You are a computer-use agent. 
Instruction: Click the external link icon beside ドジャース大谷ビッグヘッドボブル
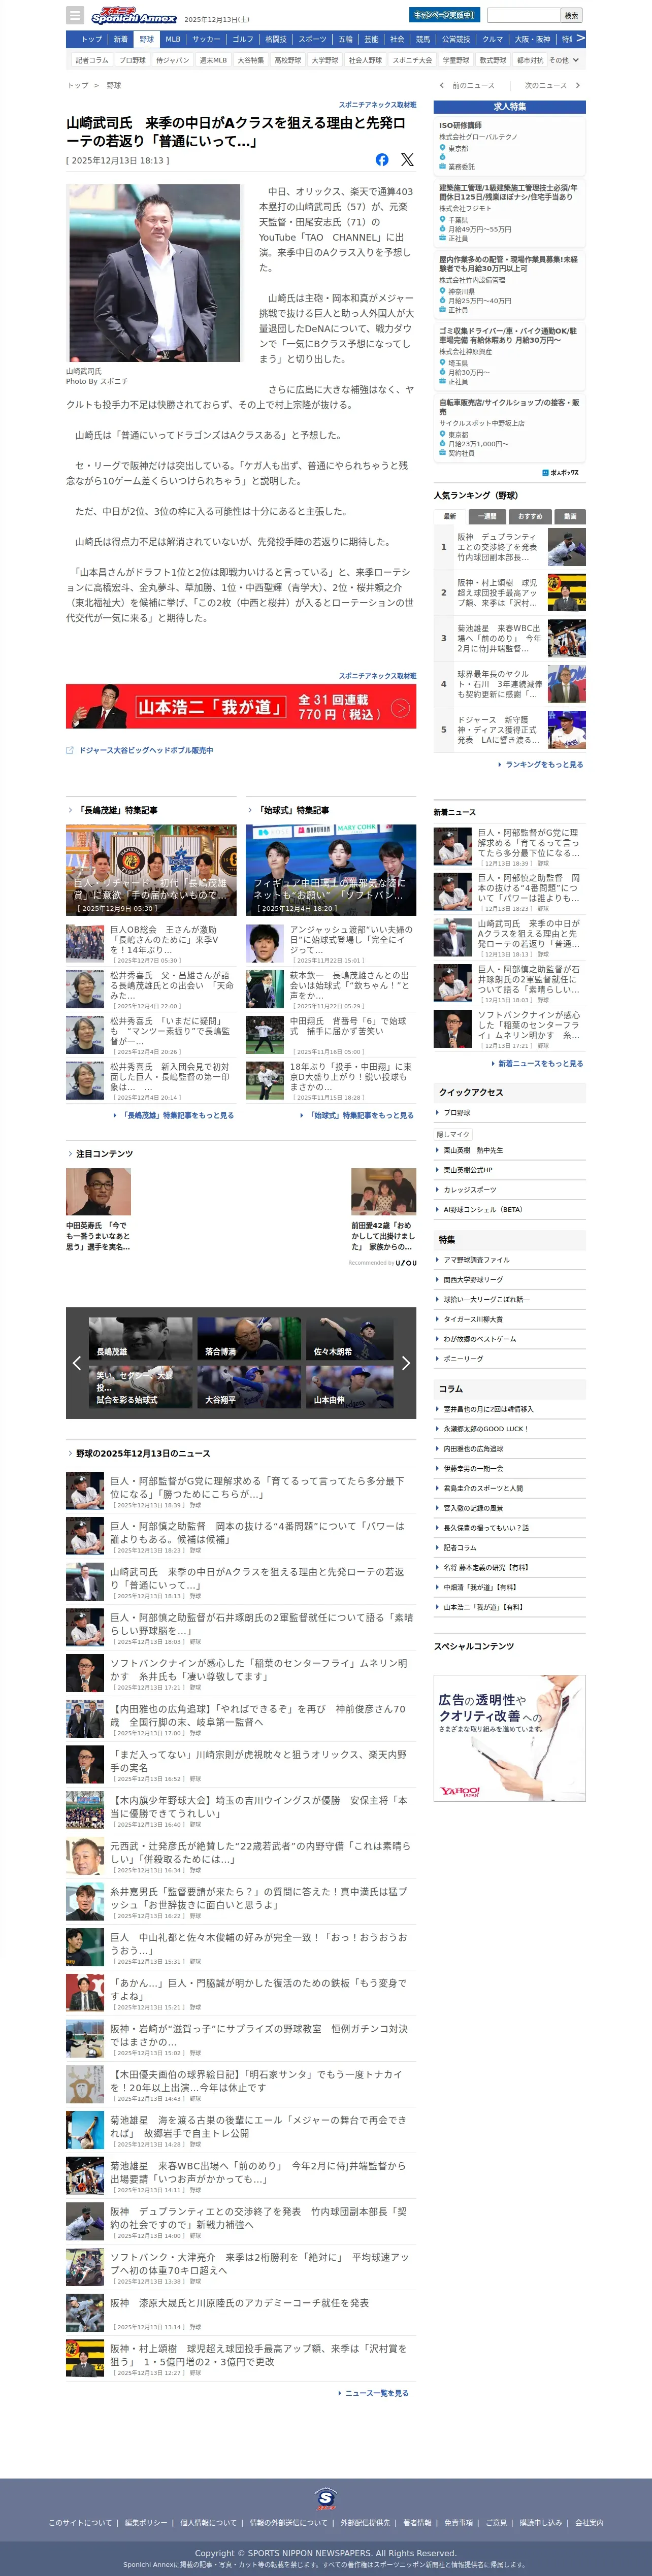(x=70, y=750)
